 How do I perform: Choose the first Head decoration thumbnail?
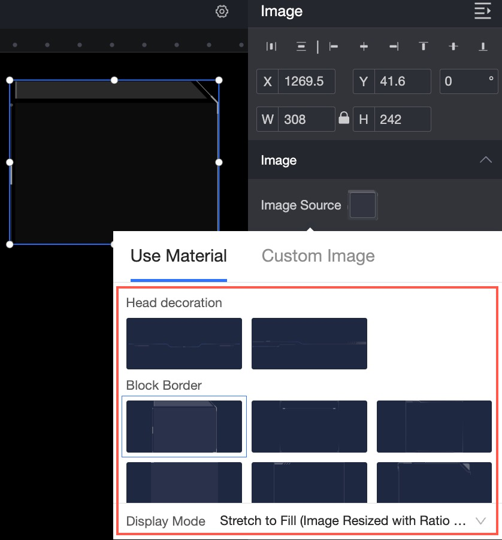click(x=184, y=344)
